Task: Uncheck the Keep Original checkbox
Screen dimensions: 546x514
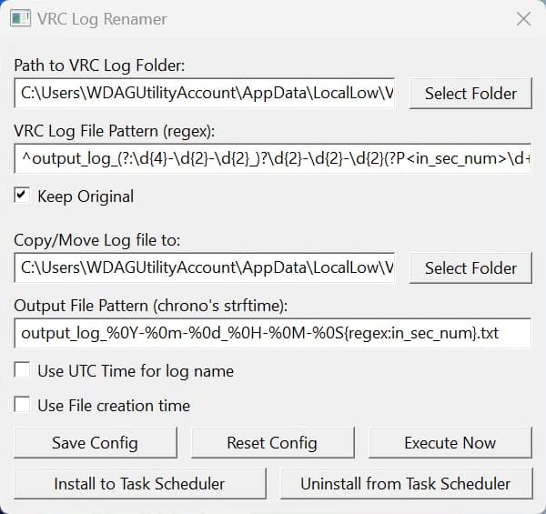Action: (21, 196)
